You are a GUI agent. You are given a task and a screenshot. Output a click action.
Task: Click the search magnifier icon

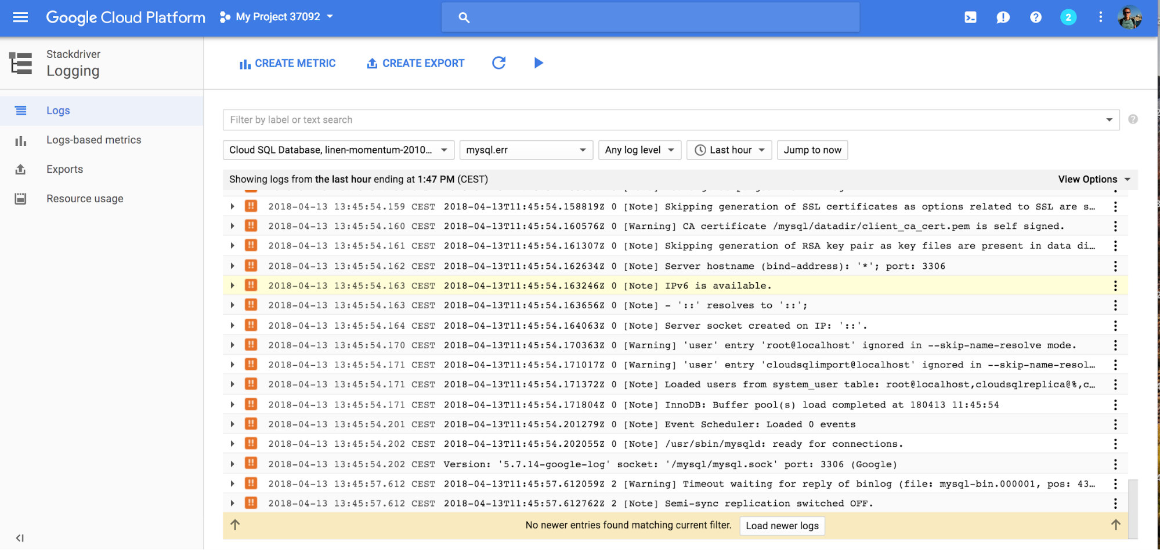(x=464, y=17)
